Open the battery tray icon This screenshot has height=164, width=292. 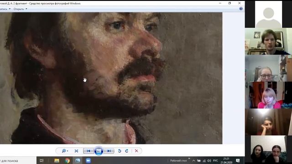pyautogui.click(x=199, y=161)
